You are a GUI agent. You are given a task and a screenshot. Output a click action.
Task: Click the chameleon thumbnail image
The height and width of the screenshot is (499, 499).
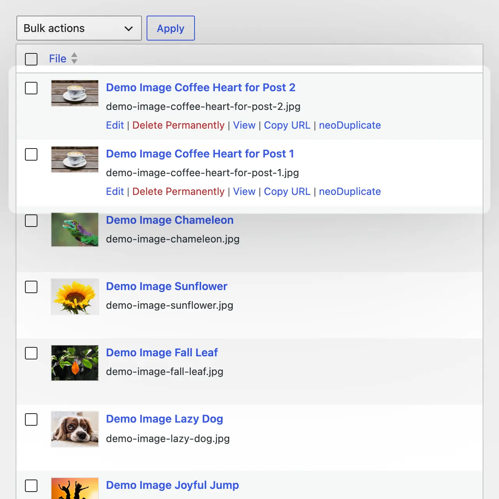click(x=75, y=230)
